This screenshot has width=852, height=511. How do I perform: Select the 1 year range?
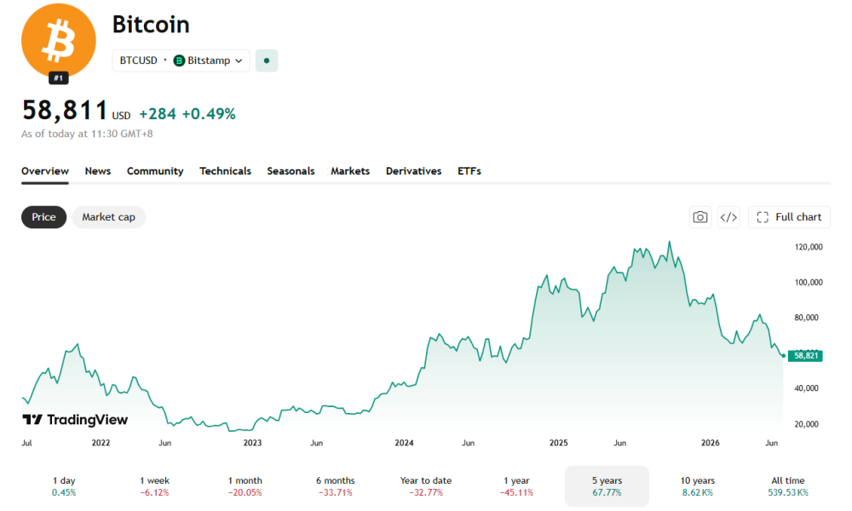(x=516, y=486)
